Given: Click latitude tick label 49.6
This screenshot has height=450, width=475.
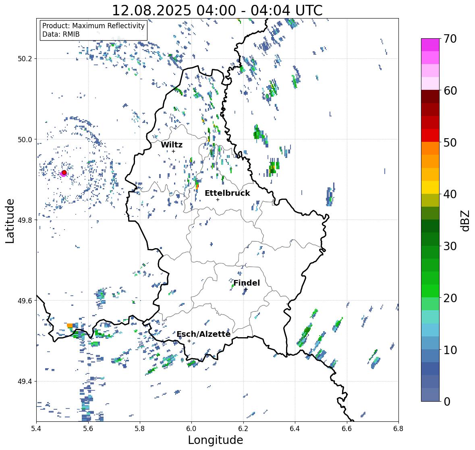Looking at the screenshot, I should click(x=25, y=301).
